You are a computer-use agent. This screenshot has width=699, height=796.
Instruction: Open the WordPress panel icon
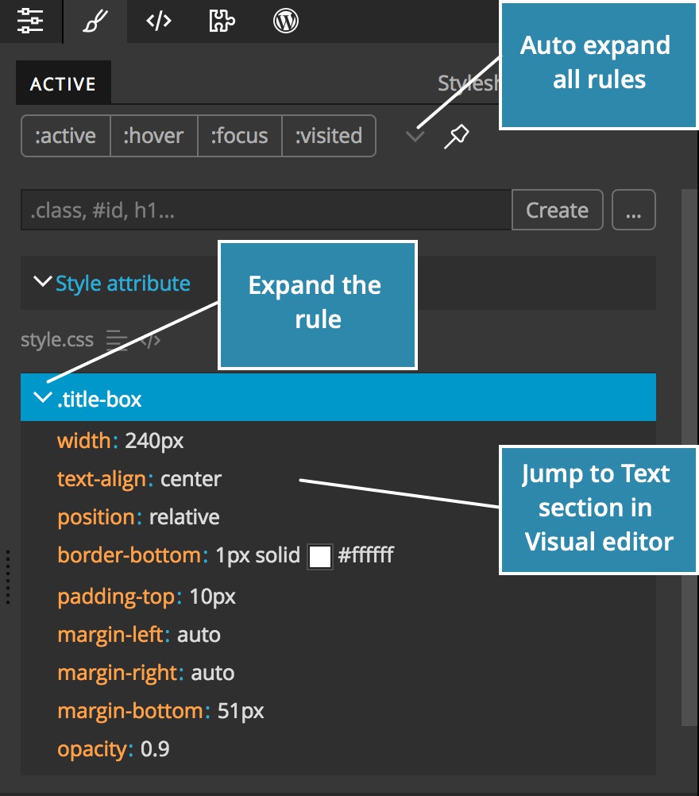pos(284,21)
